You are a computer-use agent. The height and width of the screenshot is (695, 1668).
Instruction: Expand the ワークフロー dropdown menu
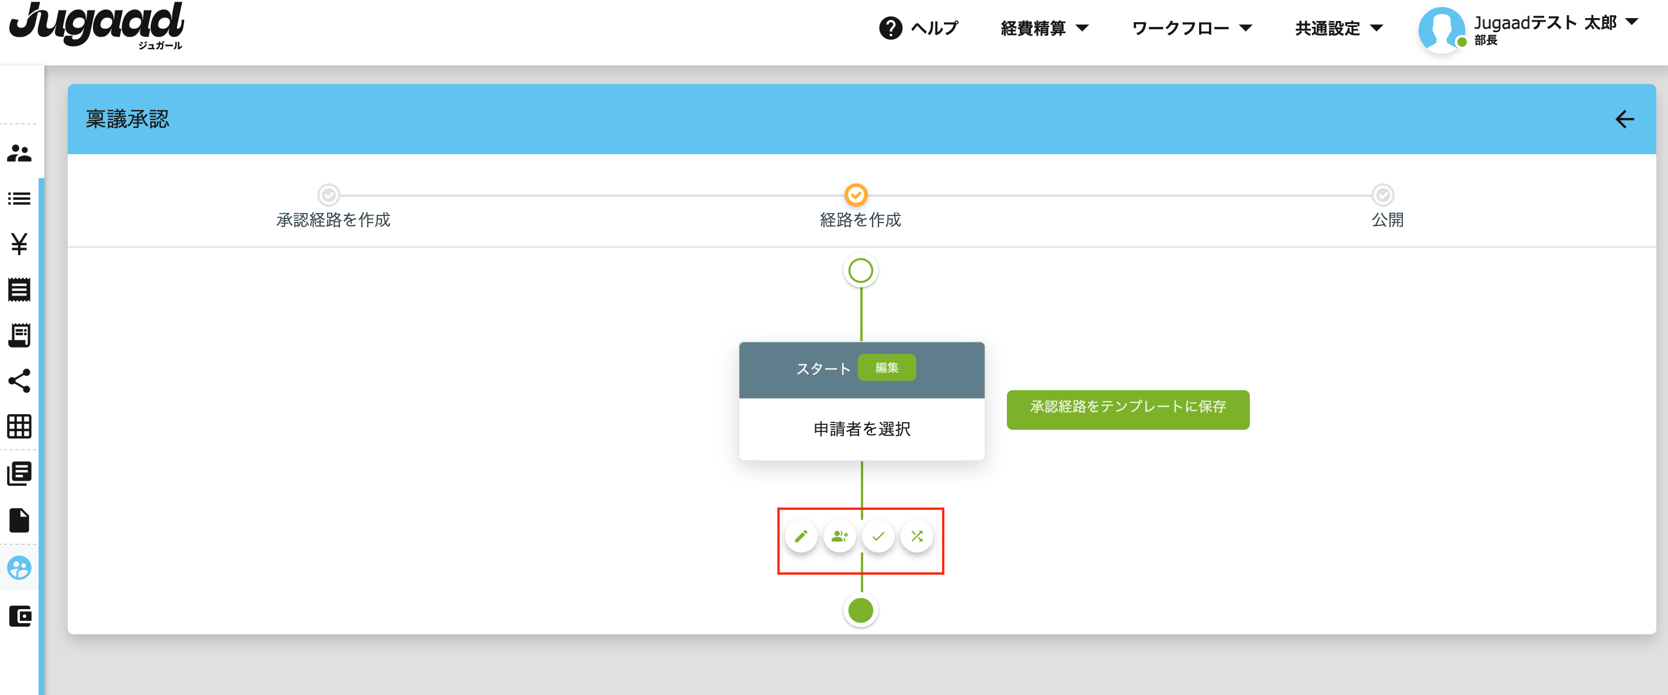1191,28
